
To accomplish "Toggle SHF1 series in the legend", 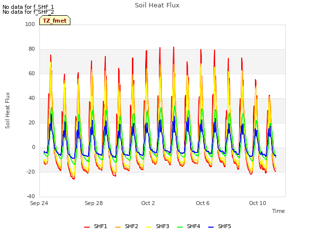I will click(x=95, y=226).
